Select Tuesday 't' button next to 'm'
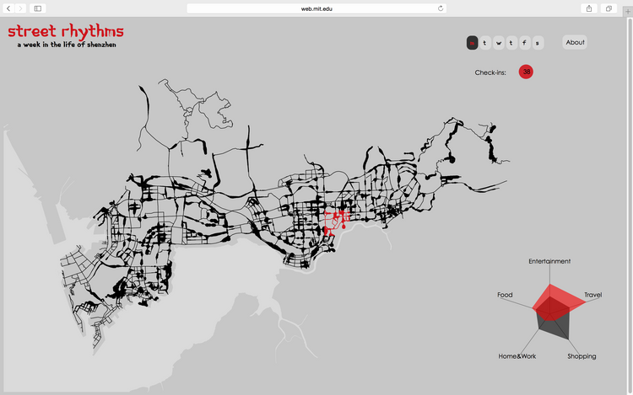This screenshot has width=633, height=395. click(x=484, y=43)
